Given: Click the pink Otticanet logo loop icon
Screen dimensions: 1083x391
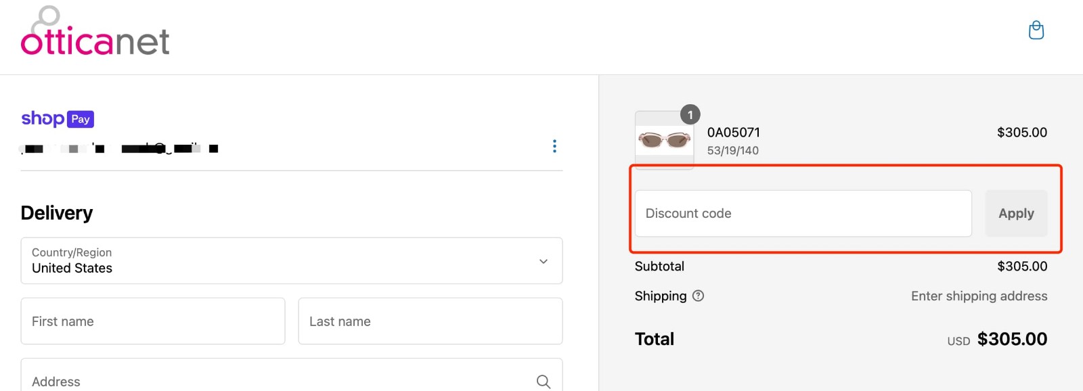Looking at the screenshot, I should 45,18.
